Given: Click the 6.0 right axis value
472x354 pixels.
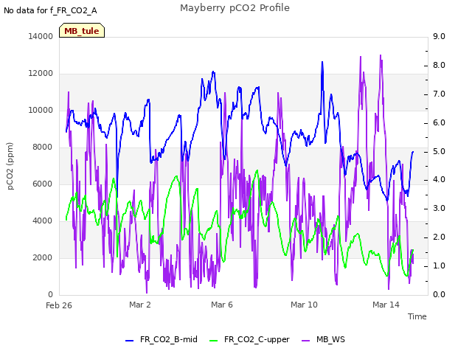Looking at the screenshot, I should [439, 123].
